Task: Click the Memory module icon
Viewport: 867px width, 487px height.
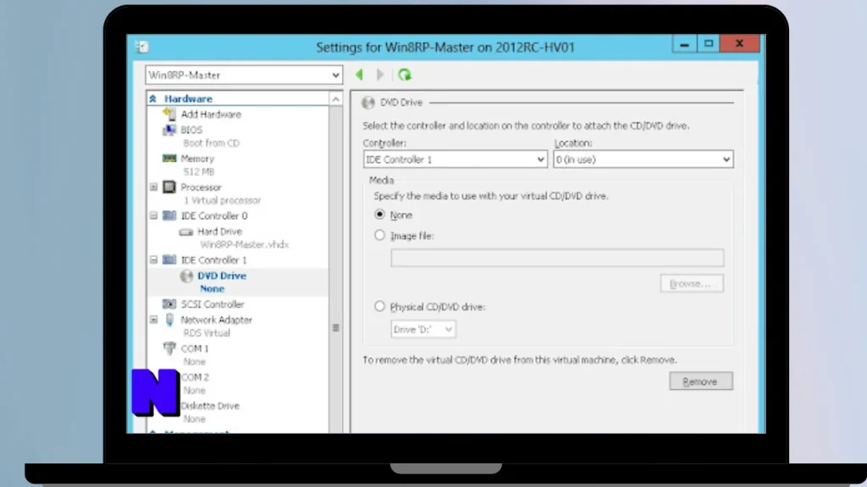Action: [x=169, y=158]
